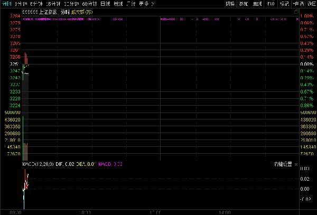
Task: Select the 5分钟 period tab
Action: [x=38, y=4]
